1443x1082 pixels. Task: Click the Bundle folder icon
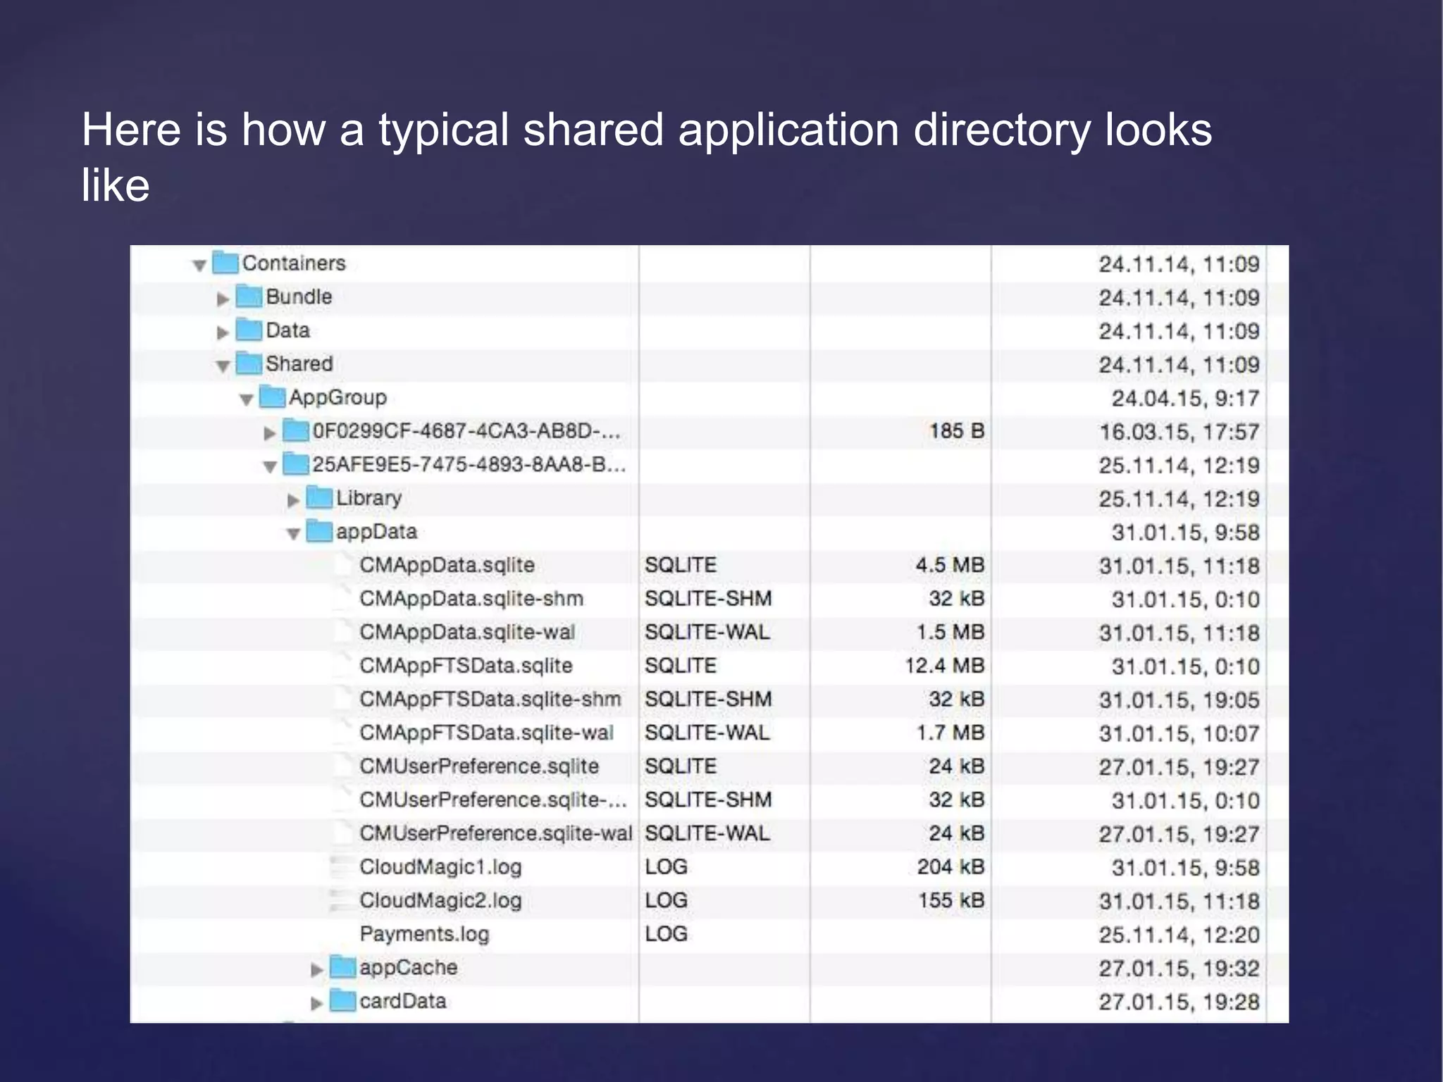[249, 297]
